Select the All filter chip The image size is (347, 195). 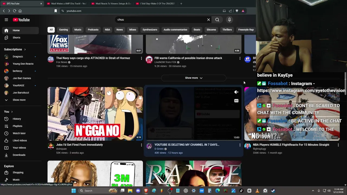pos(51,30)
